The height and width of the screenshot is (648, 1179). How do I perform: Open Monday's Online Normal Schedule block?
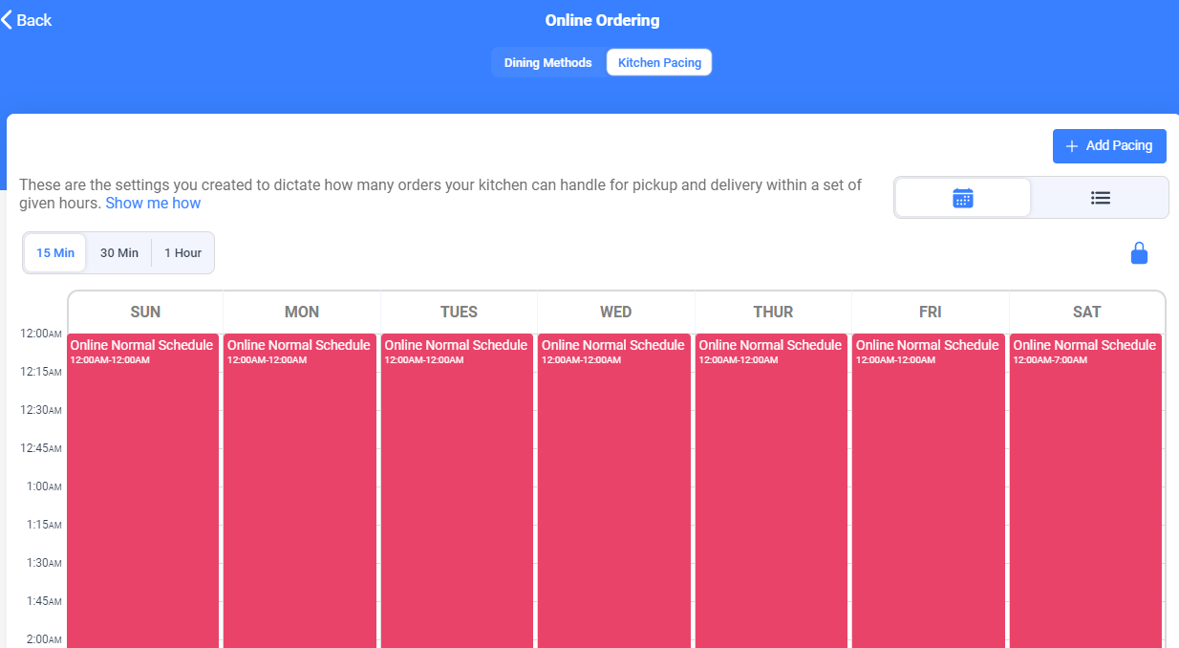[300, 490]
